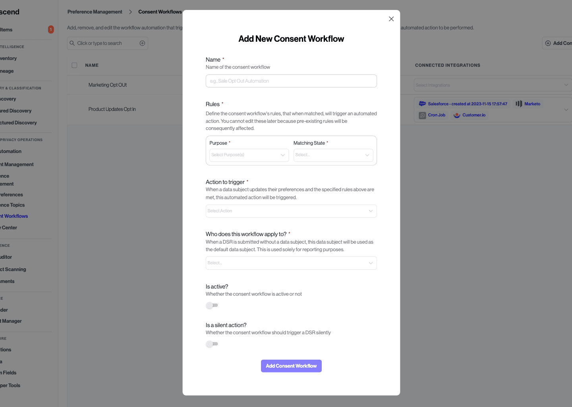Click the Customer.io integration icon
The width and height of the screenshot is (572, 407).
coord(457,115)
